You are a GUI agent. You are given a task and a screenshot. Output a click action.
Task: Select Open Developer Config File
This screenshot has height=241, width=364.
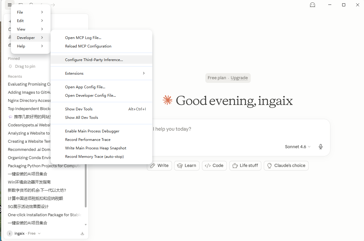click(101, 96)
